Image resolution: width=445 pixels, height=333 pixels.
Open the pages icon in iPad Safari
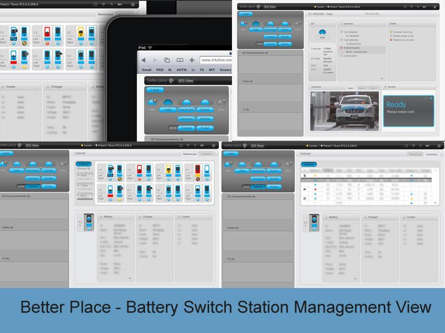(x=167, y=60)
